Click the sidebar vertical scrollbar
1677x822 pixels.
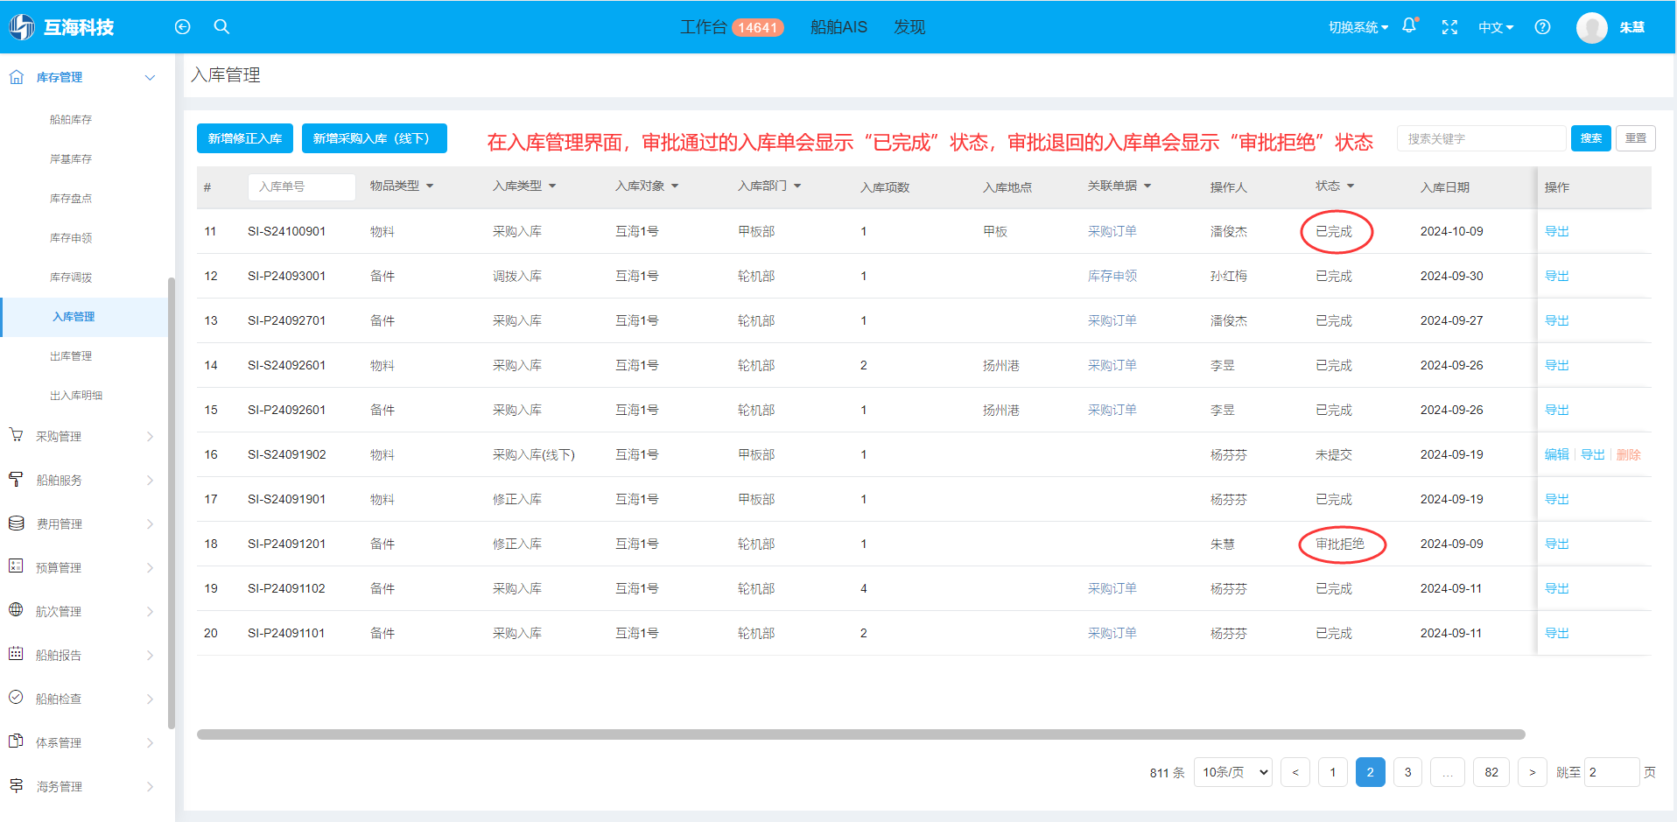pos(172,502)
